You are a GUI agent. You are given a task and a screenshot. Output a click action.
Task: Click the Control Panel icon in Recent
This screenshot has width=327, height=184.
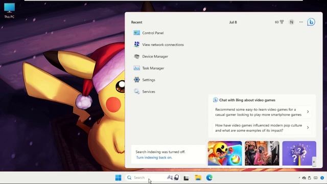(x=137, y=33)
